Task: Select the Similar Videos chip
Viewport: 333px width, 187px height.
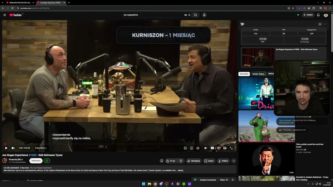Action: click(x=258, y=74)
